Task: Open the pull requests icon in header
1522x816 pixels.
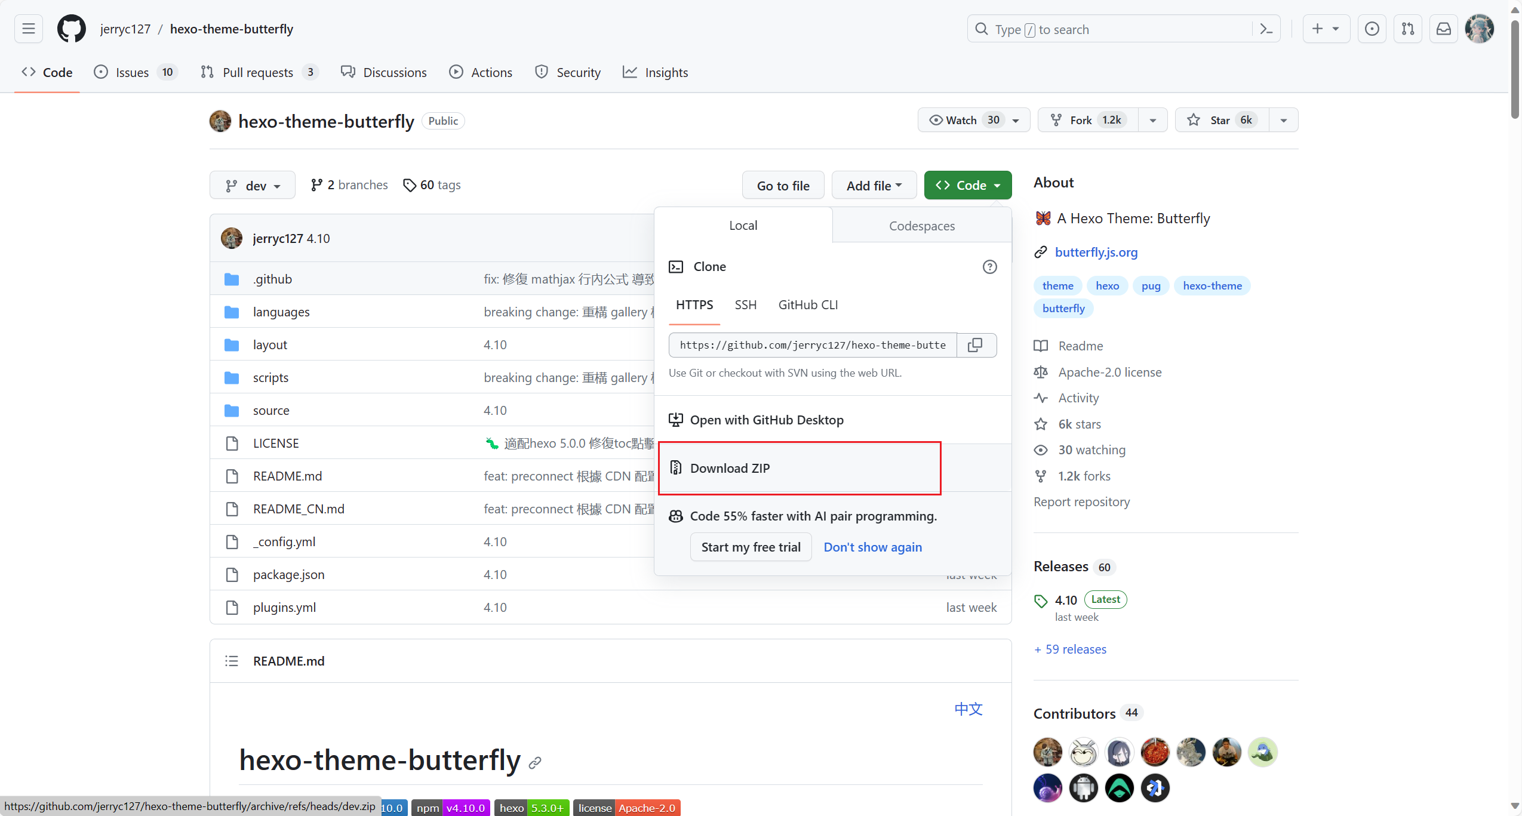Action: point(1407,29)
